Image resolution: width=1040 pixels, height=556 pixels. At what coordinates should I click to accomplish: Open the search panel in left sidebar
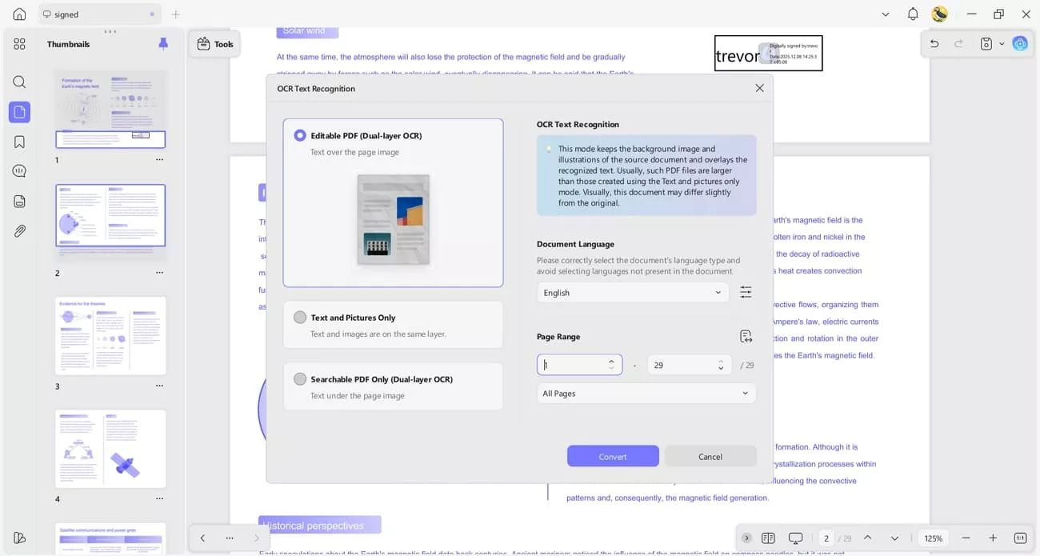pos(19,82)
